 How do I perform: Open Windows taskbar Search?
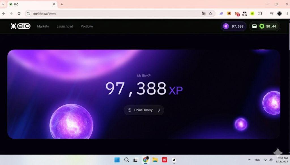pyautogui.click(x=127, y=160)
